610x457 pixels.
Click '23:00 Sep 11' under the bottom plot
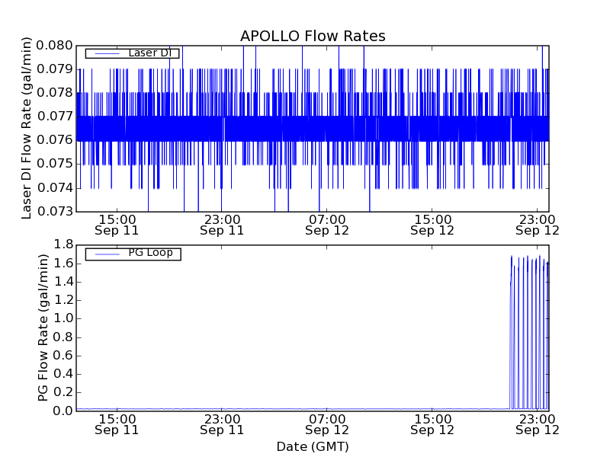[222, 423]
